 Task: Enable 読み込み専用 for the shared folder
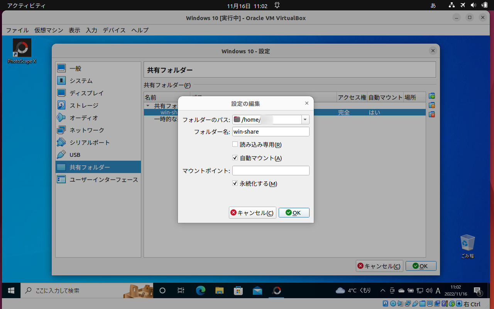(x=235, y=144)
